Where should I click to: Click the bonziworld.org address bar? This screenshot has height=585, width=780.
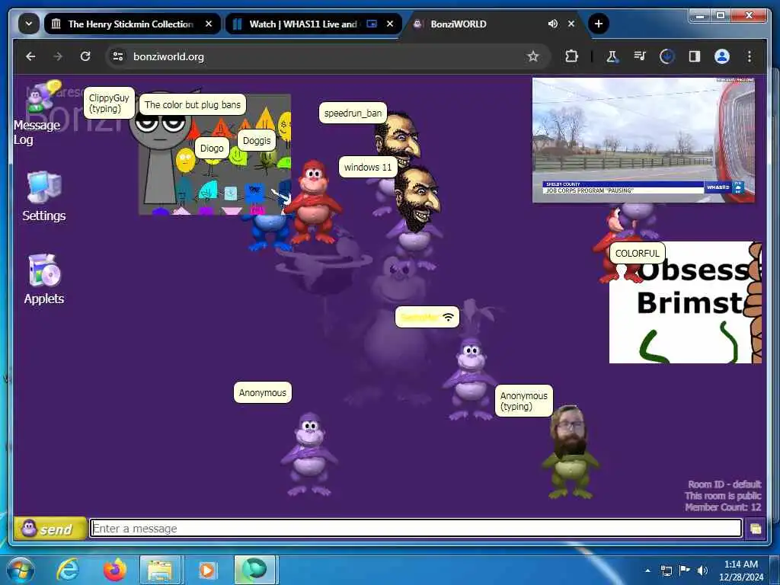[x=328, y=56]
